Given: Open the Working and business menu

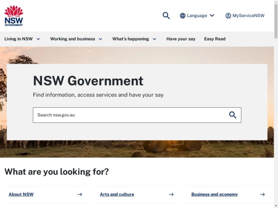Looking at the screenshot, I should coord(76,39).
